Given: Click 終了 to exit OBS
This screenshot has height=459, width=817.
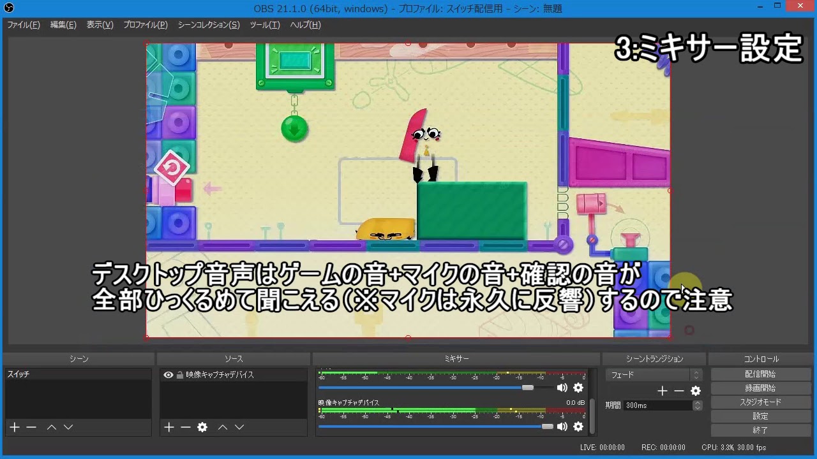Looking at the screenshot, I should click(x=760, y=430).
